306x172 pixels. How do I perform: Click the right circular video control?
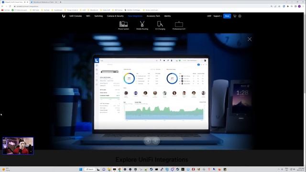coord(155,141)
